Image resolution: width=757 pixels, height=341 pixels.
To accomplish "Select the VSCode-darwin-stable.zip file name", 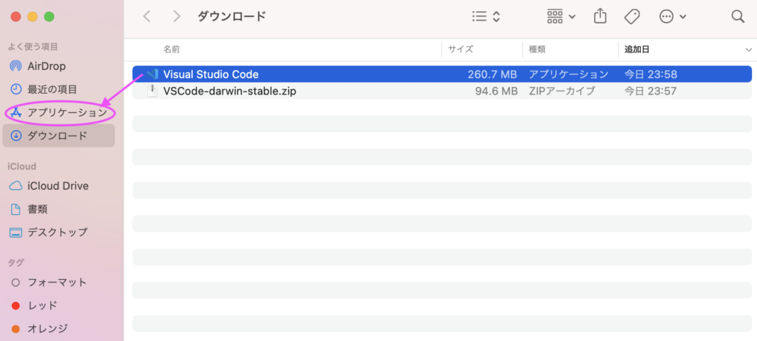I will (230, 91).
